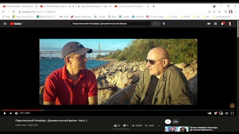Expand the YouTube bookmarks folder
The width and height of the screenshot is (239, 134).
point(172,17)
